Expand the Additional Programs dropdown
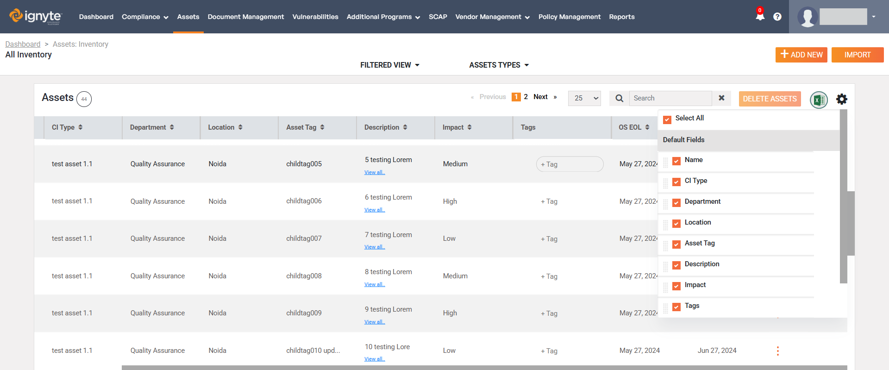 click(x=383, y=17)
